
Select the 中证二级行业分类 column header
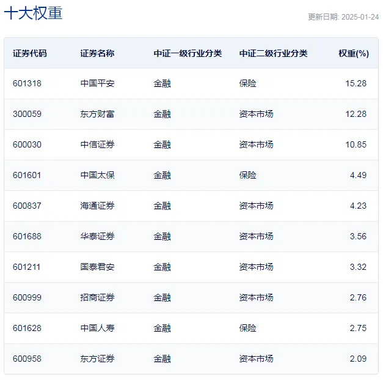(x=273, y=53)
